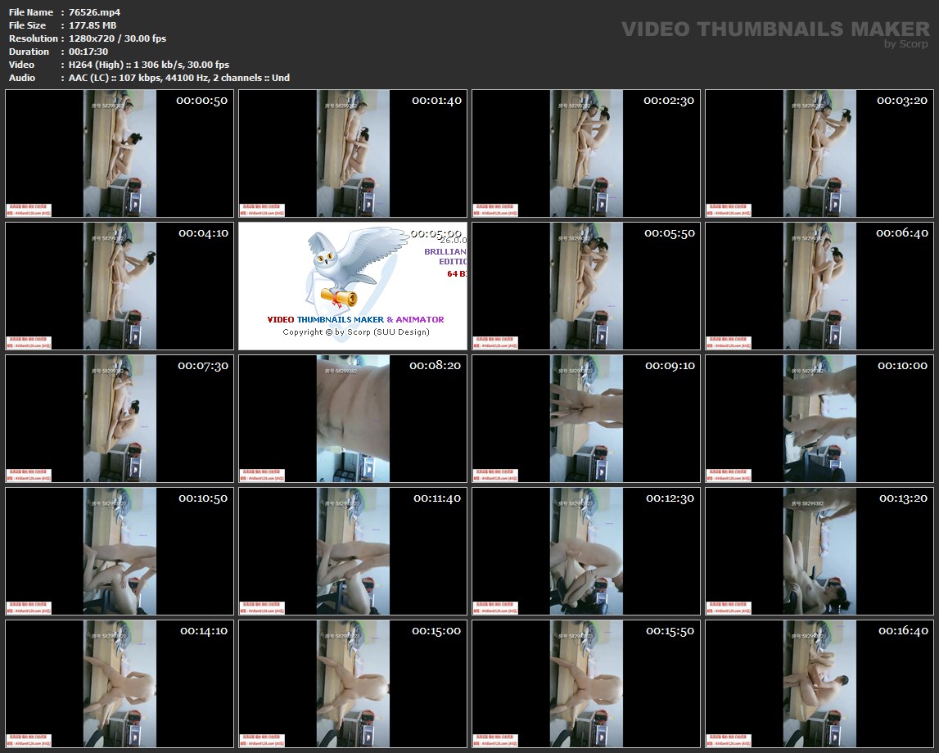Open the thumbnail at timestamp 00:00:50
Image resolution: width=939 pixels, height=753 pixels.
coord(120,153)
